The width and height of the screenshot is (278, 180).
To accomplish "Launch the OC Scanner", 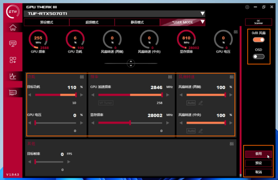I will tap(258, 22).
